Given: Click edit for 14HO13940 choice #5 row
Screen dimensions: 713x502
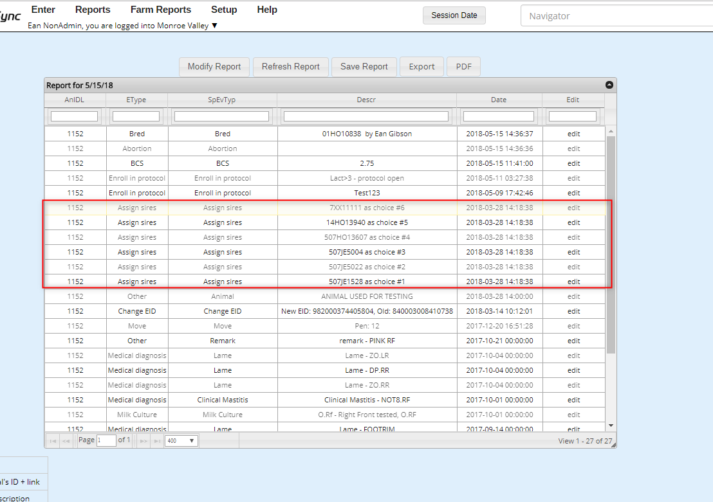Looking at the screenshot, I should [573, 222].
